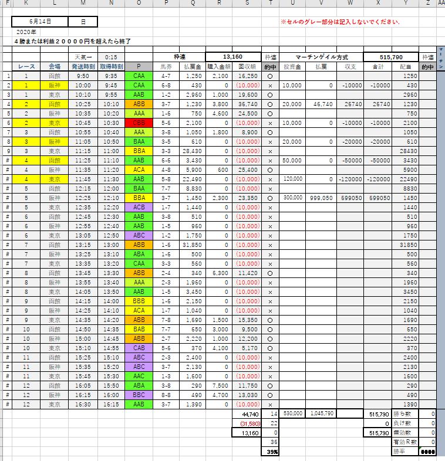Select the 530,000 total investment cell
Viewport: 445px width, 461px height.
click(x=293, y=413)
